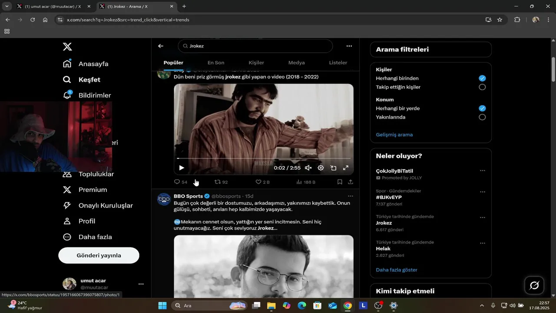Open more options for #BJKvEYP trend

click(482, 192)
